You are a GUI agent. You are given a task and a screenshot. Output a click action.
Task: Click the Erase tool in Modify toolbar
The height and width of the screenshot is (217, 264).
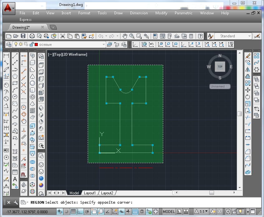248,56
